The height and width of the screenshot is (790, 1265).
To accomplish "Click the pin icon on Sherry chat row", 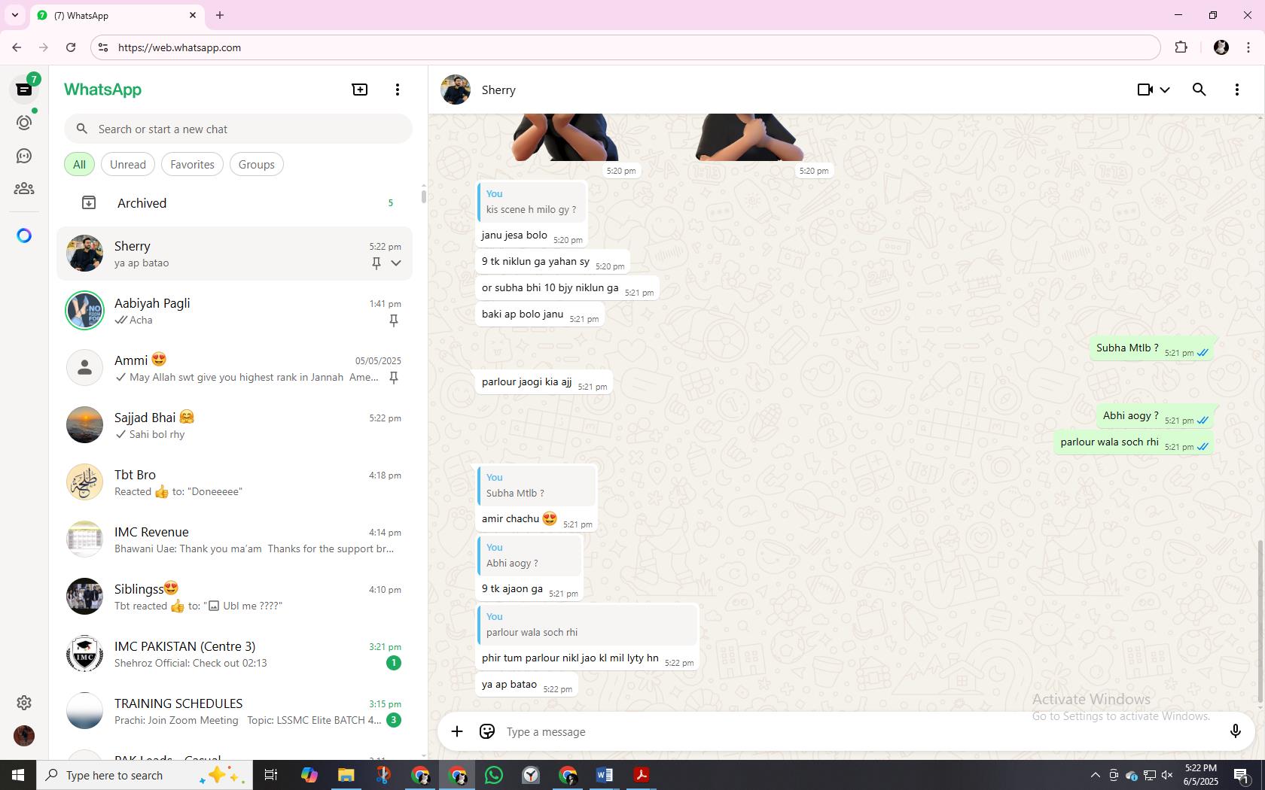I will click(376, 263).
